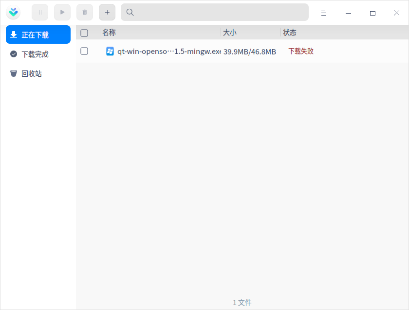Select the qt-win-openso…1.5-mingw.exe file name
Screen dimensions: 409x310
(x=169, y=52)
